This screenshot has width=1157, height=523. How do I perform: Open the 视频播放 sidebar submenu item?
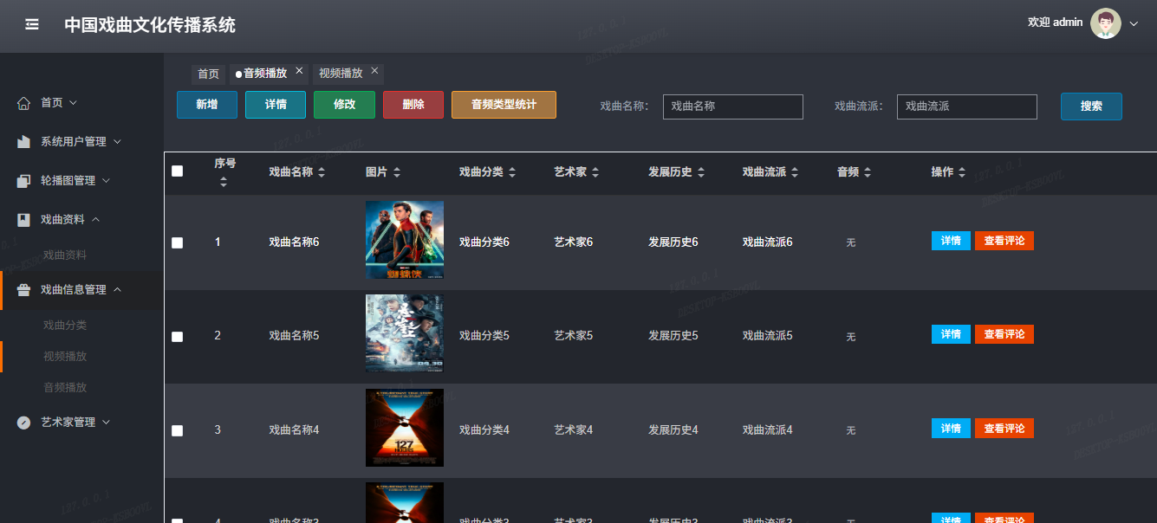click(x=65, y=357)
